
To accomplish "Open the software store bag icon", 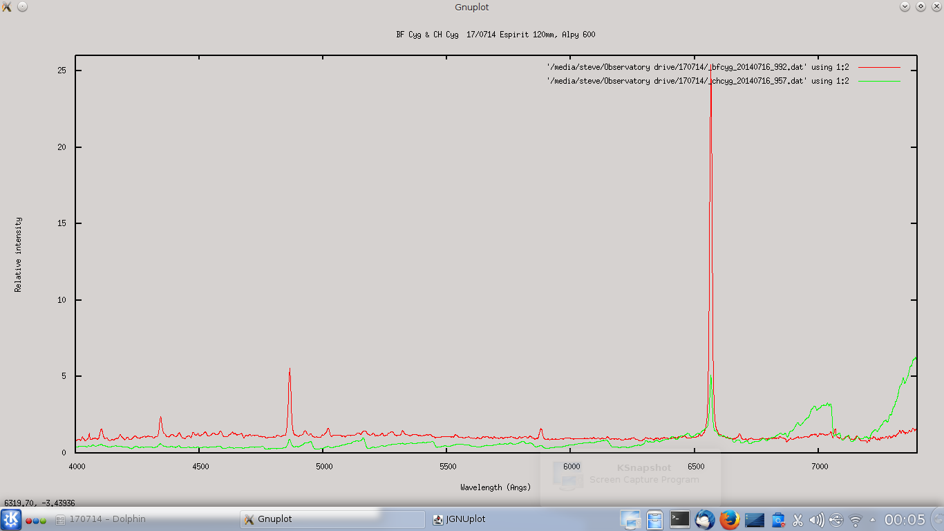I will pyautogui.click(x=778, y=519).
